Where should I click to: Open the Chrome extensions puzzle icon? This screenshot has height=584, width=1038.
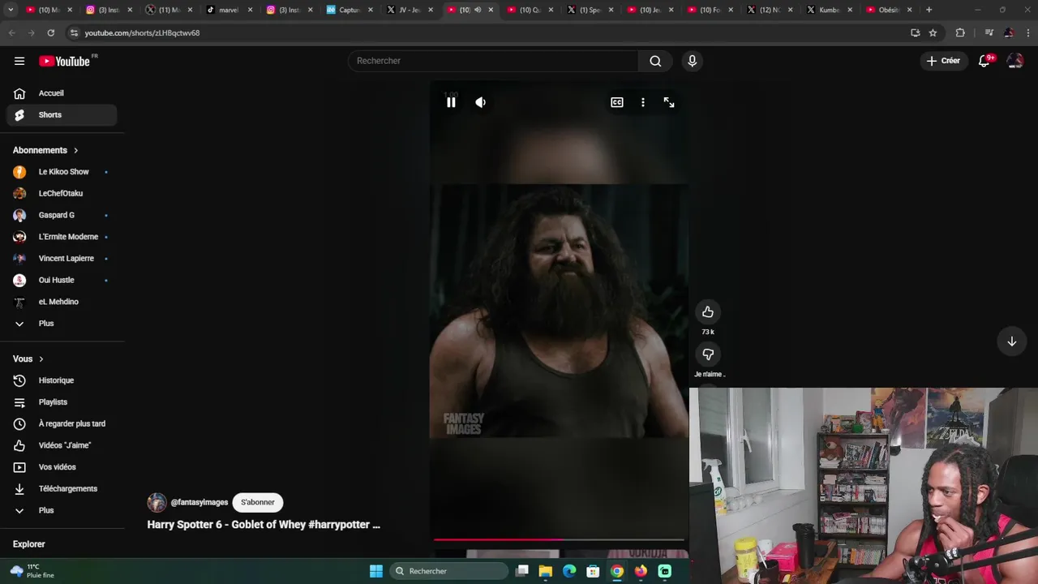pos(960,32)
